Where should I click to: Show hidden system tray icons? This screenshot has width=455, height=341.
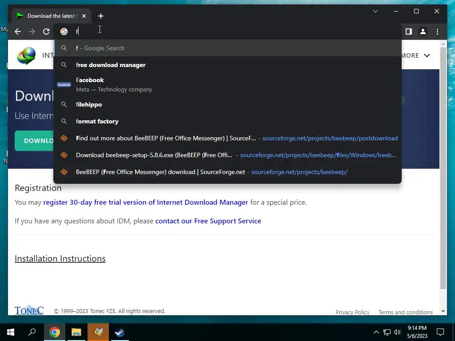(x=376, y=332)
